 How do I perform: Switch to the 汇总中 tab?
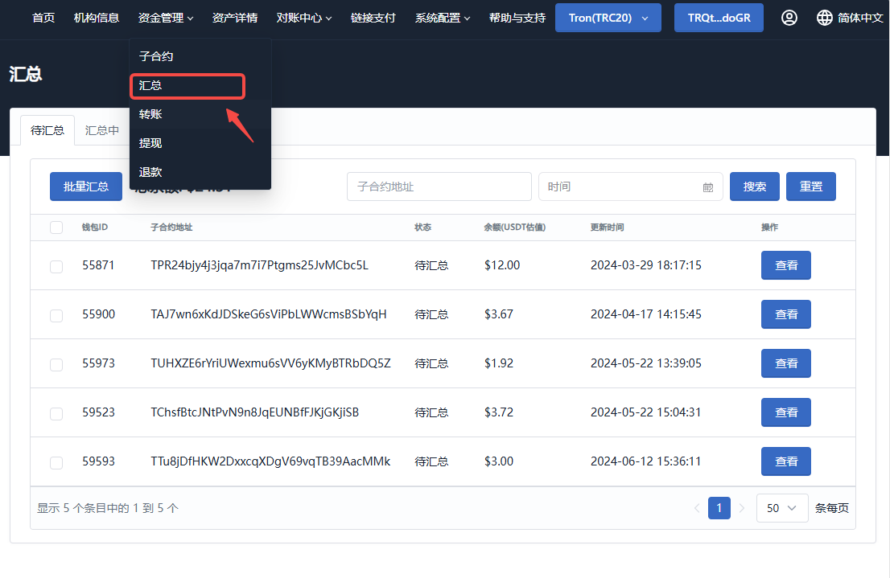pos(102,130)
